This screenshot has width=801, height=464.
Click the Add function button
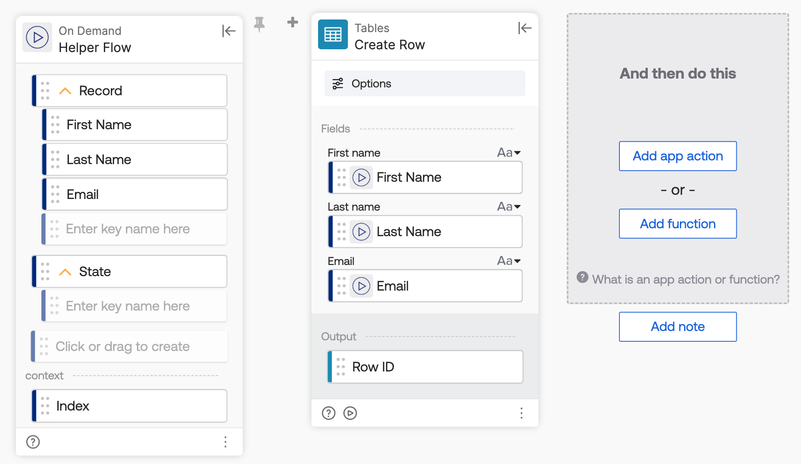pyautogui.click(x=678, y=224)
